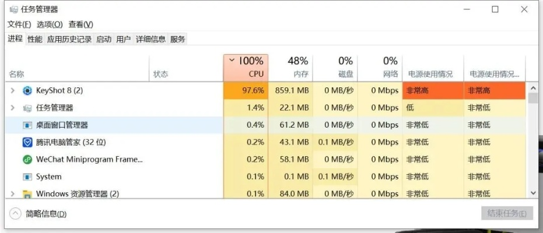Click the WeChat Miniprogram Framework icon
The width and height of the screenshot is (543, 233).
pyautogui.click(x=27, y=160)
